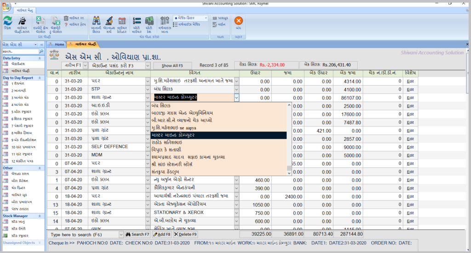Choose 'રાઠોડ સતિશભાઇ' in the dropdown list
The height and width of the screenshot is (253, 471).
point(218,142)
